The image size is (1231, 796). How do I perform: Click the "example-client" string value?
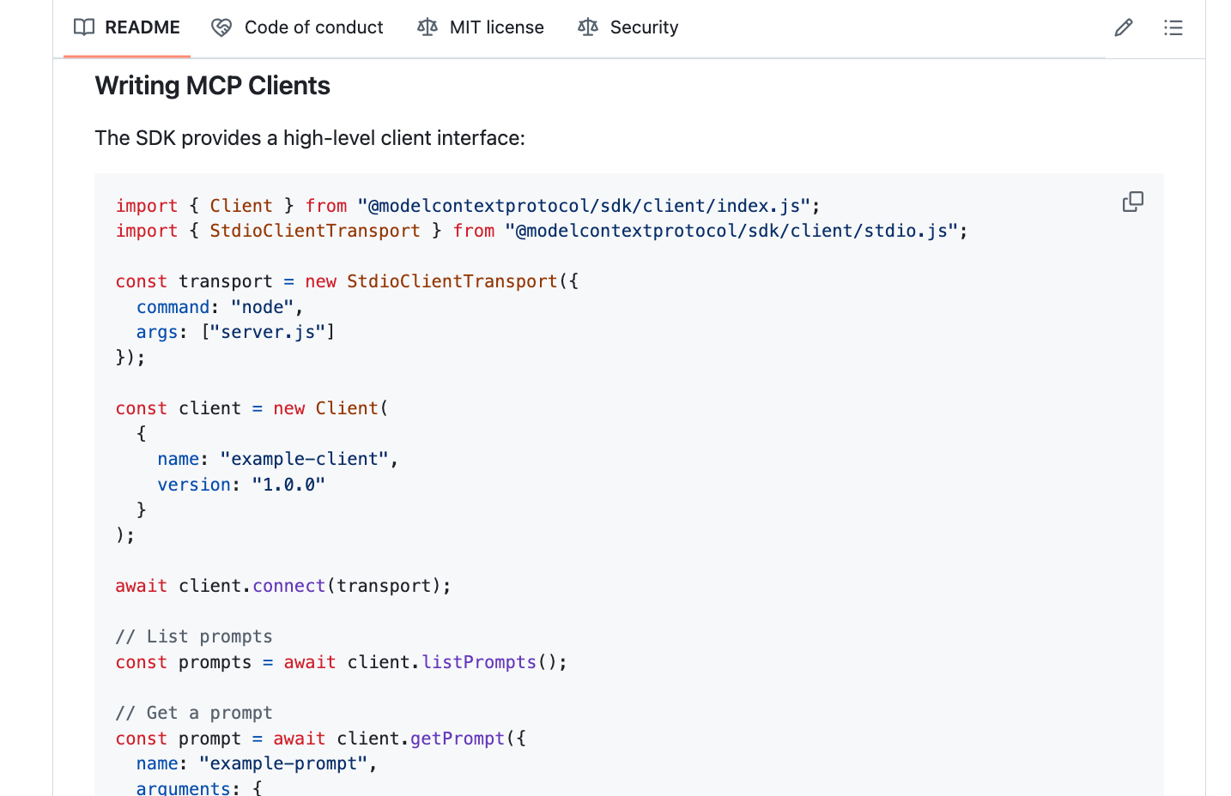[303, 458]
